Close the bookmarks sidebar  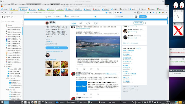tap(21, 17)
